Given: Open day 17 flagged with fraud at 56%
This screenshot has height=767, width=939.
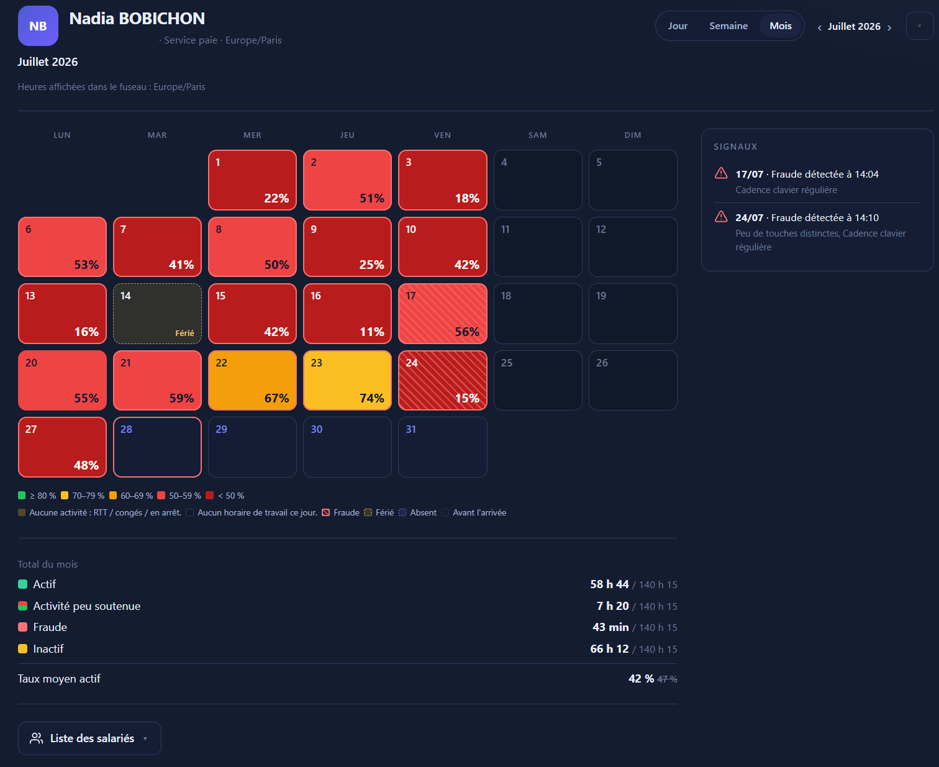Looking at the screenshot, I should pyautogui.click(x=443, y=314).
